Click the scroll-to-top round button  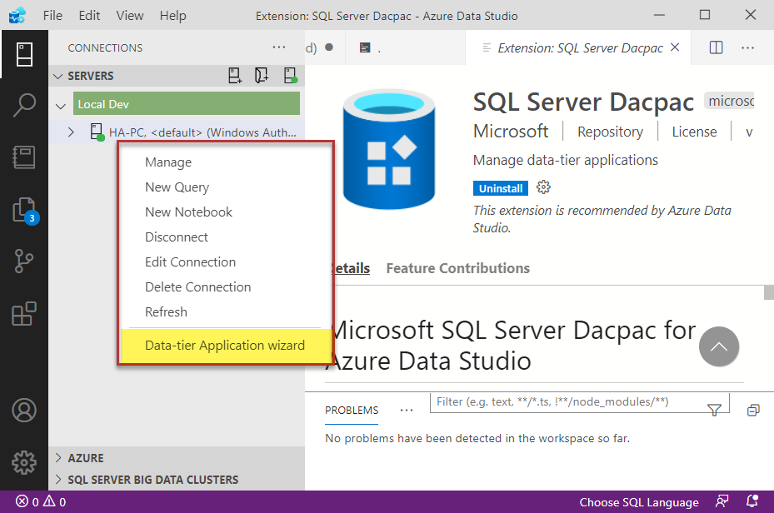coord(719,346)
